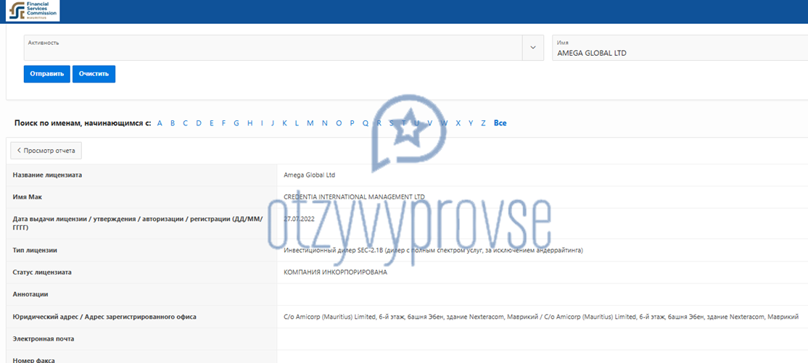The image size is (808, 363).
Task: Filter names starting with W
Action: point(444,123)
